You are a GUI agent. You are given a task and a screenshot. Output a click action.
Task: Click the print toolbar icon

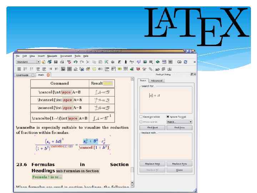coord(62,62)
